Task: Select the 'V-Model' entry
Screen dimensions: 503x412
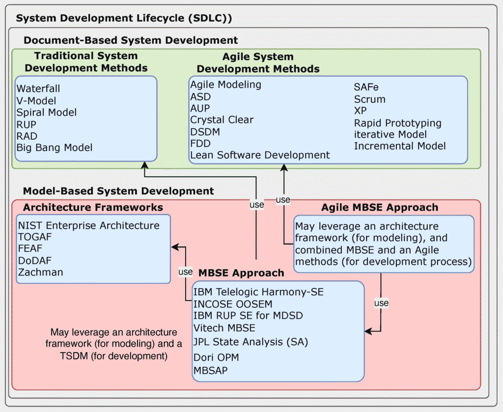Action: 36,101
